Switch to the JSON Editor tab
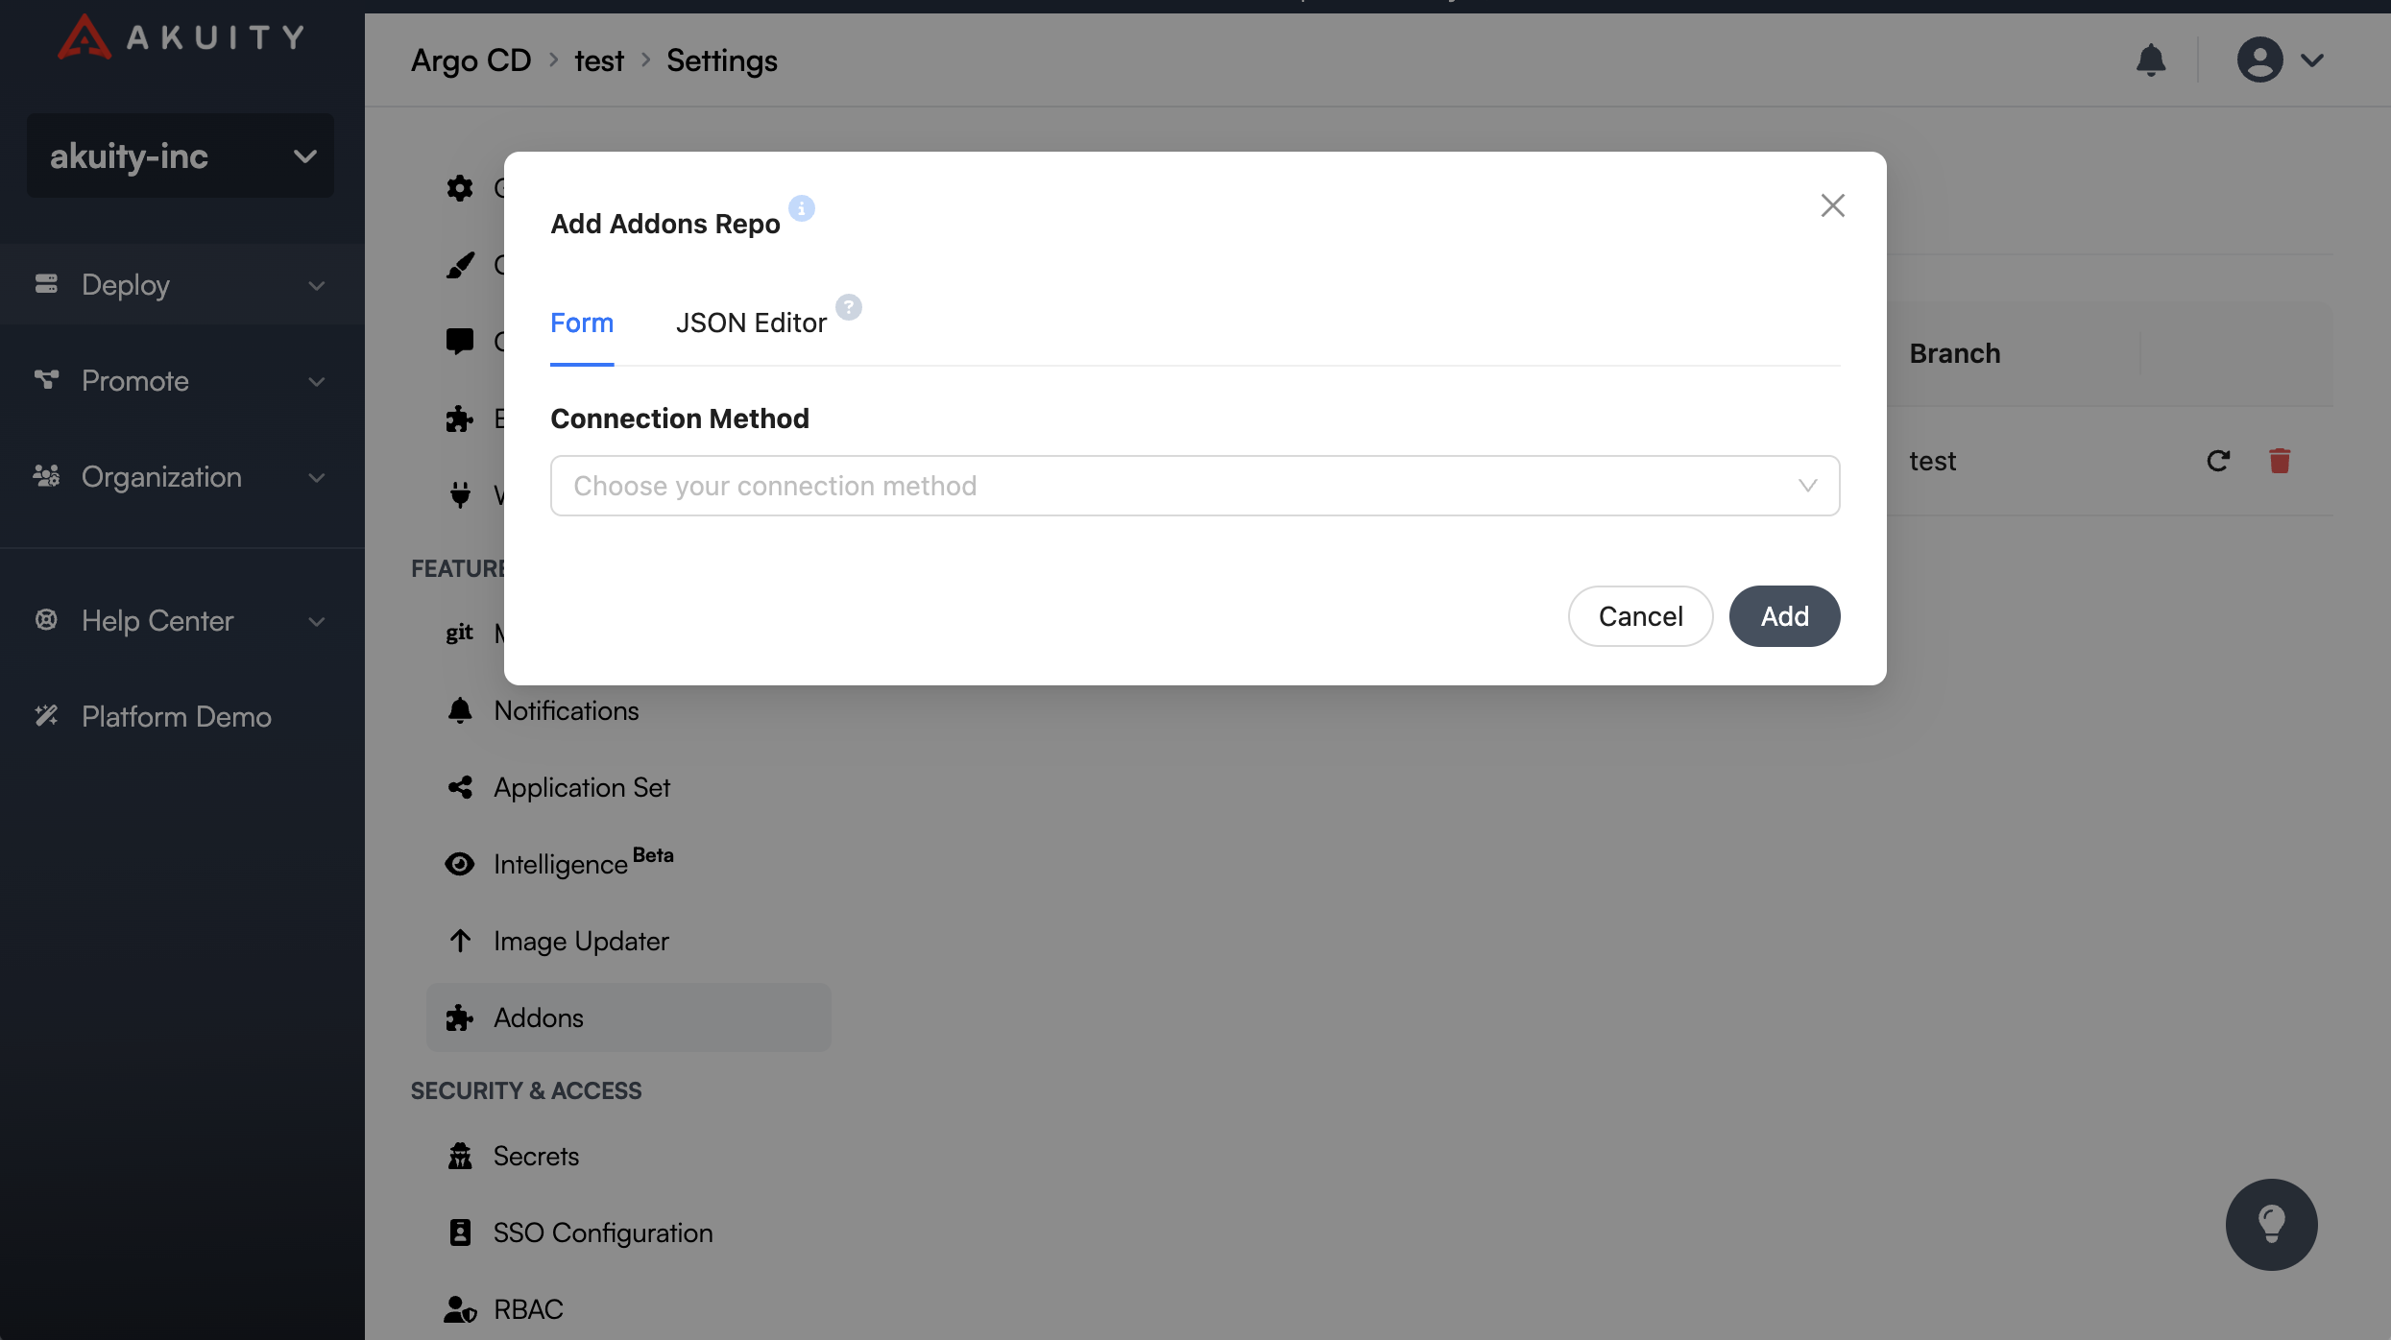2391x1340 pixels. [751, 323]
